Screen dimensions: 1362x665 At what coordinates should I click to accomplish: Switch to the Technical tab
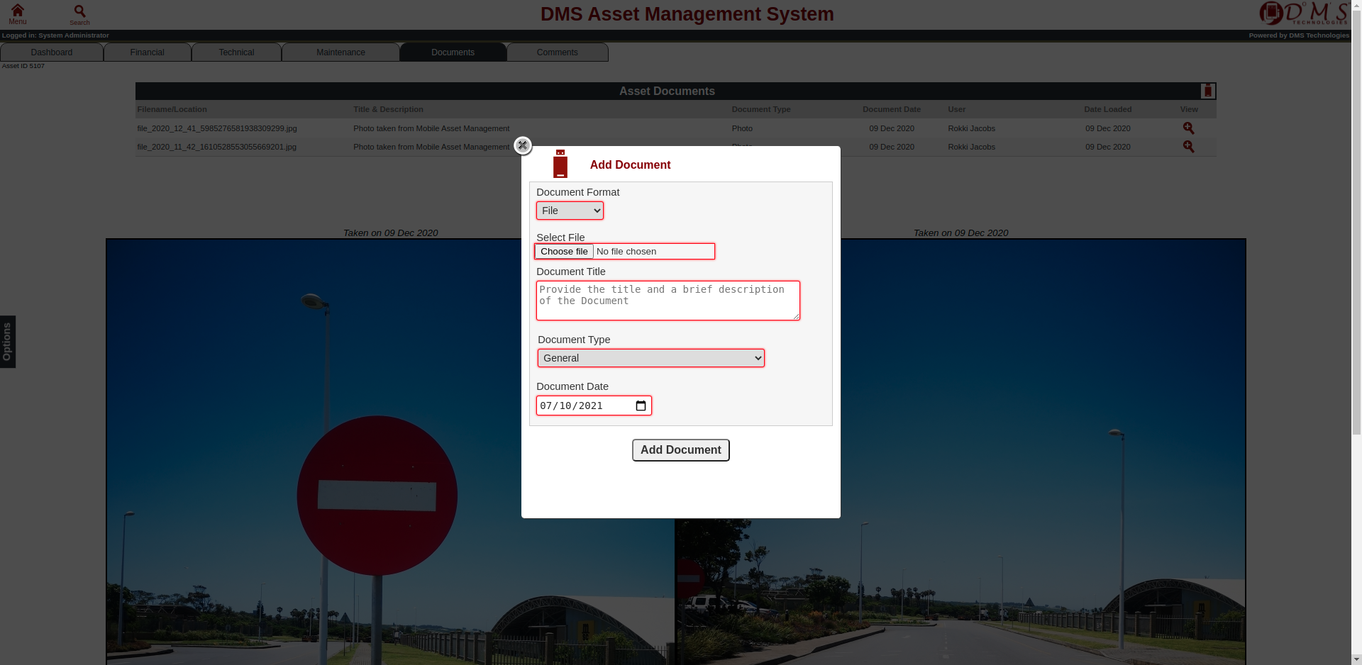[x=236, y=52]
